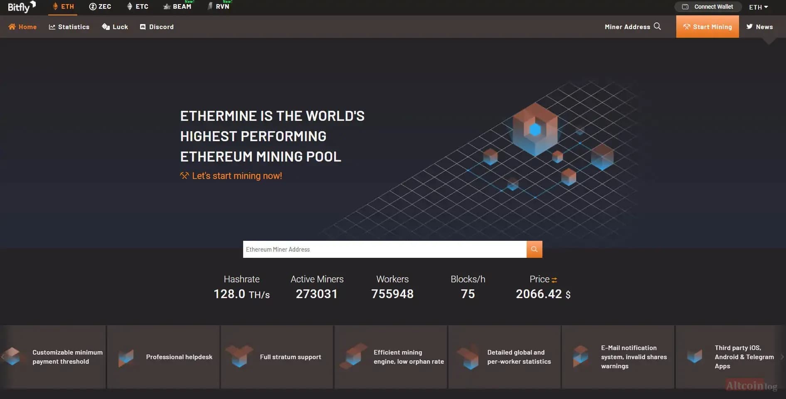Click the Home house icon
Screen dimensions: 786x399
pyautogui.click(x=12, y=27)
